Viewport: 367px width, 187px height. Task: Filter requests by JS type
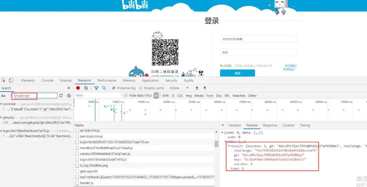173,95
